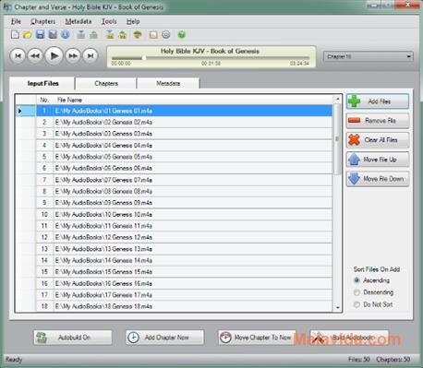Start playback with the Play button
423x368 pixels.
(x=54, y=55)
